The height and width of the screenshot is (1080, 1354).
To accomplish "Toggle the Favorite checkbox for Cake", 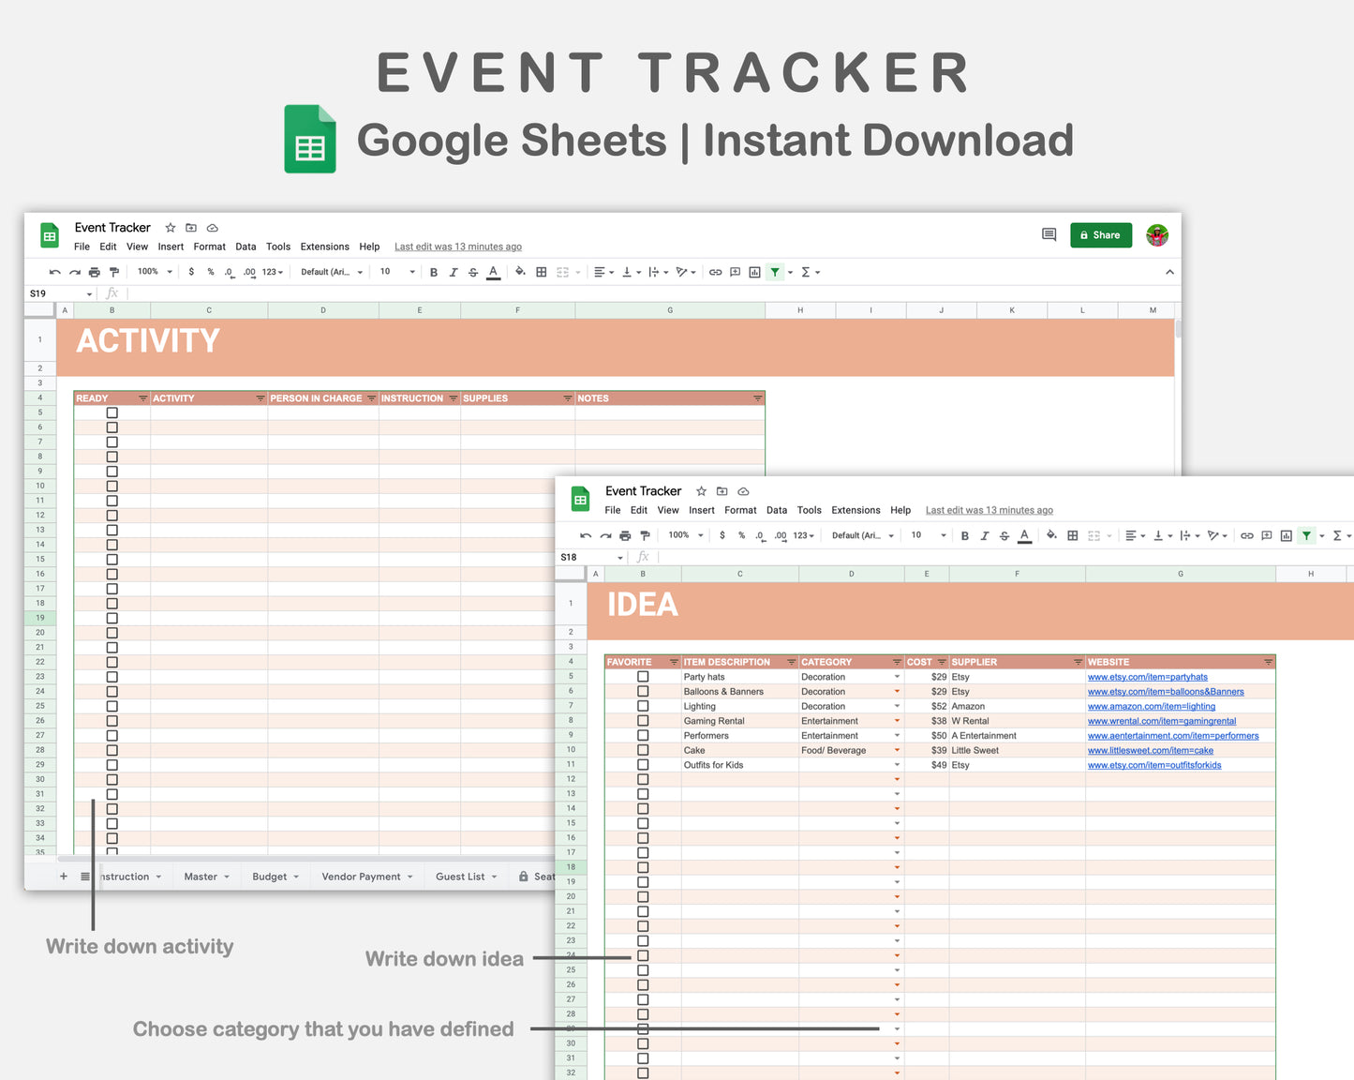I will [x=643, y=749].
